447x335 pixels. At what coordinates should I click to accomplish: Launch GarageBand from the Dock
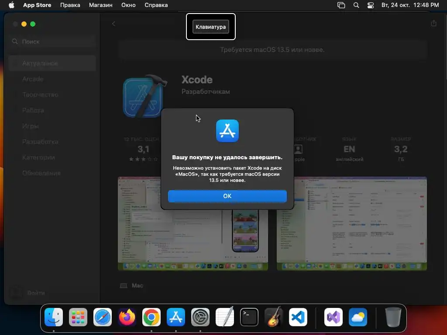coord(274,317)
